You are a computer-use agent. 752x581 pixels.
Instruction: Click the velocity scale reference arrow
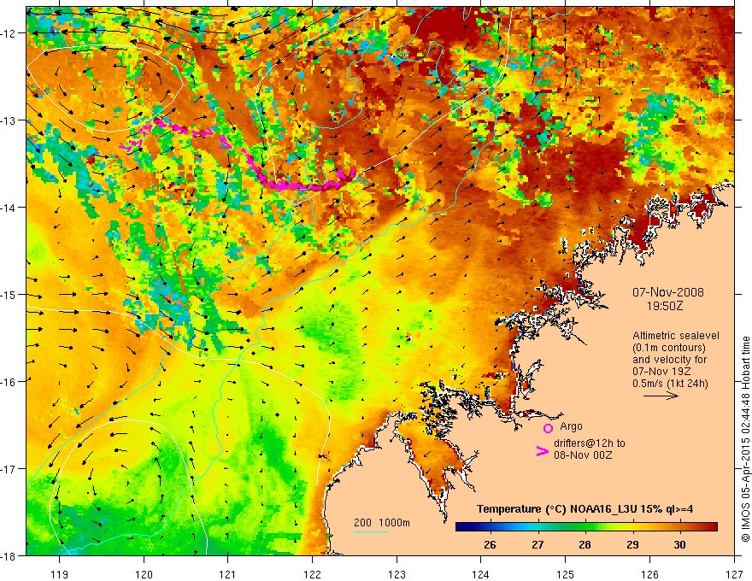[x=661, y=396]
